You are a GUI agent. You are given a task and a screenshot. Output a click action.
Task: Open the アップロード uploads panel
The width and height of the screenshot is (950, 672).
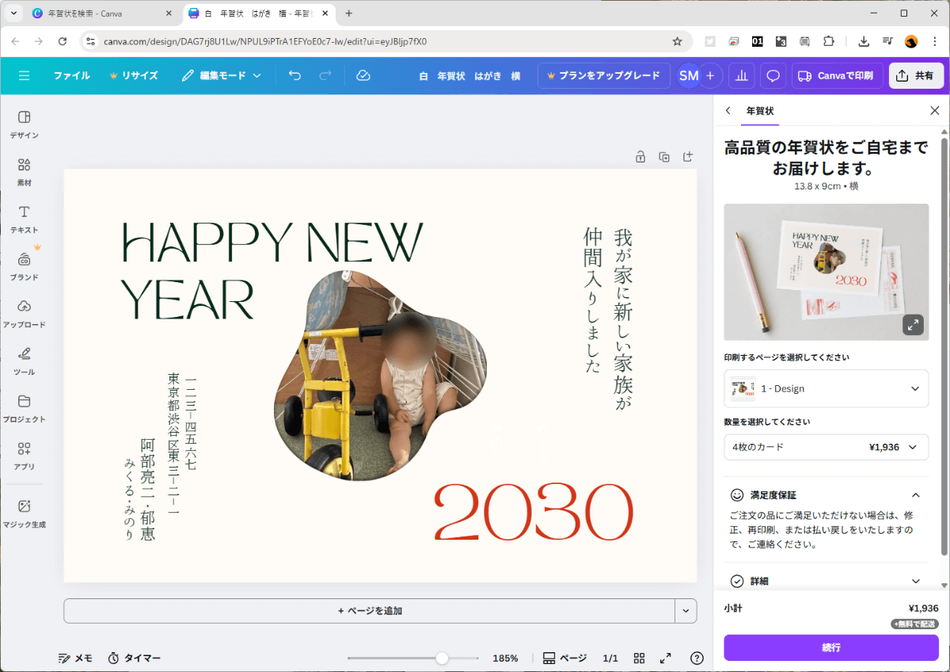pyautogui.click(x=24, y=314)
